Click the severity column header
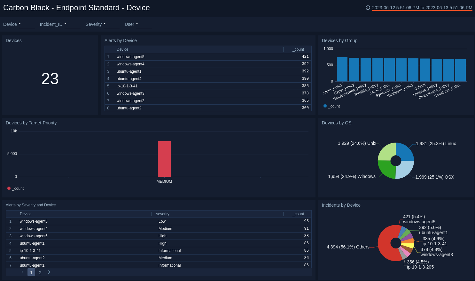475x281 pixels. [162, 214]
